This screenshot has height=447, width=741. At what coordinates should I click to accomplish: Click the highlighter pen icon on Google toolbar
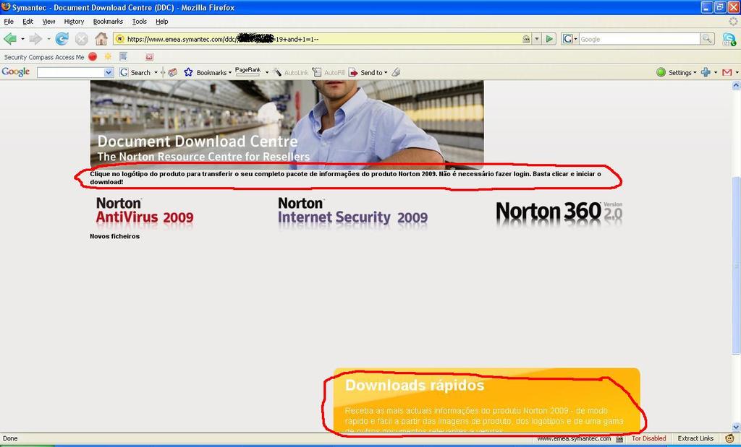tap(397, 72)
